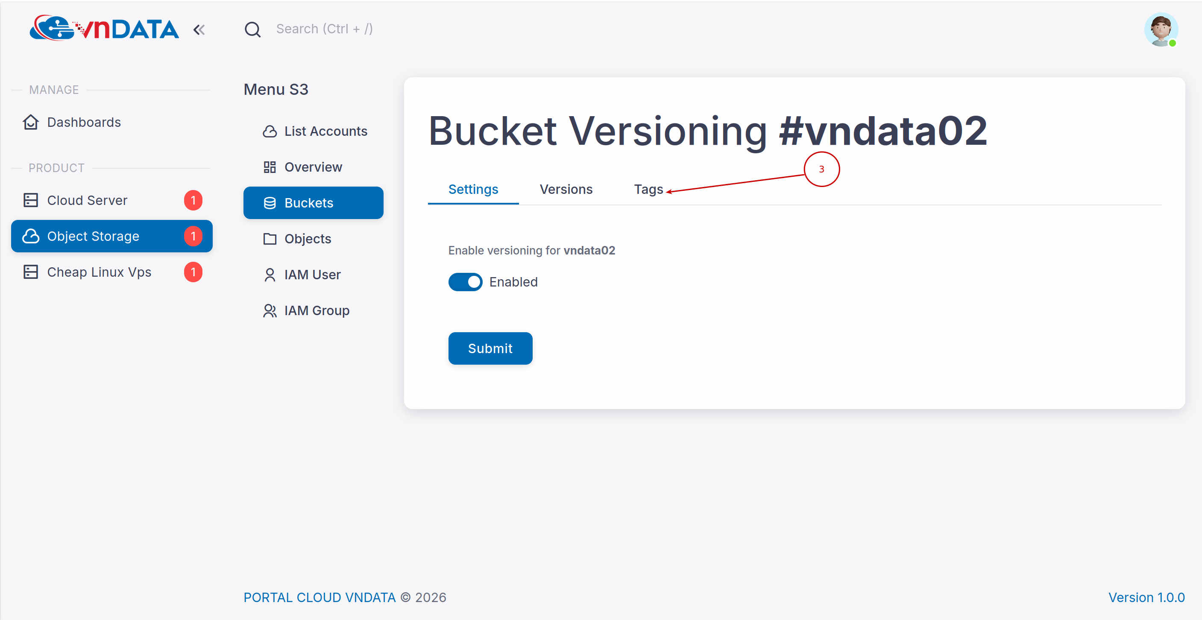Open IAM User page

pos(312,275)
